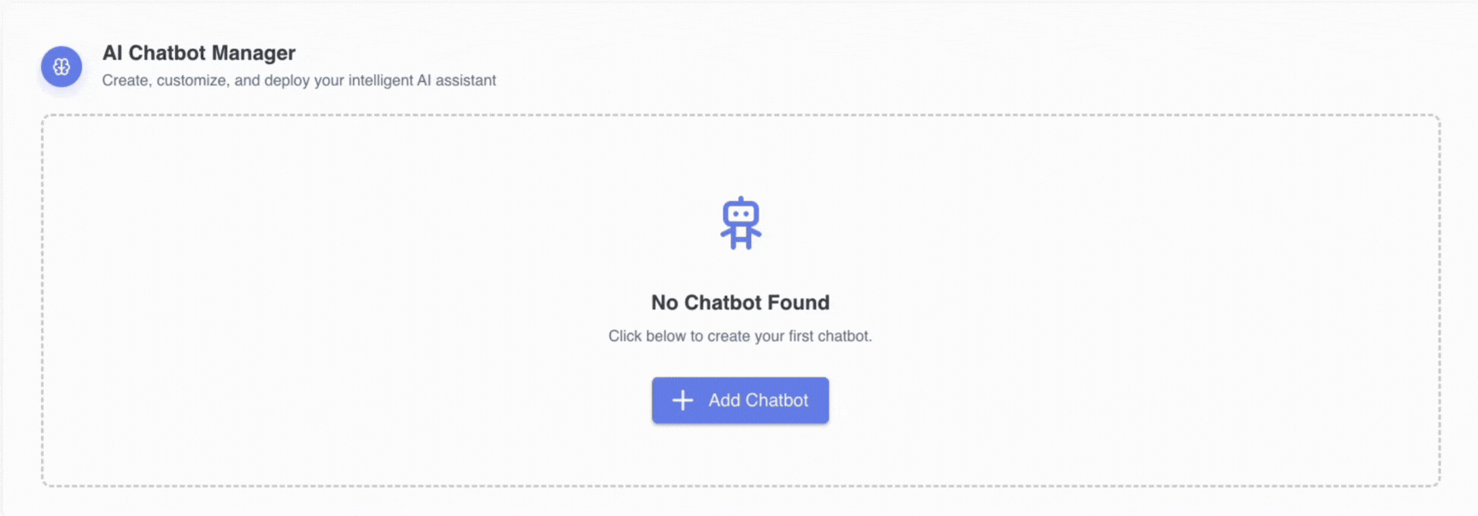Click the No Chatbot Found title
The image size is (1478, 516).
740,302
